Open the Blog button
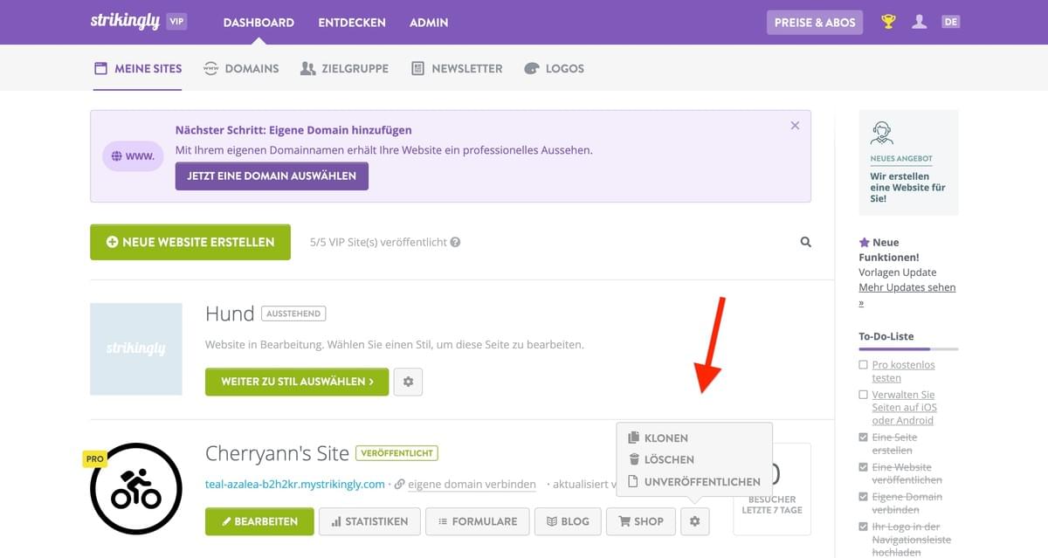The width and height of the screenshot is (1048, 558). (x=568, y=521)
